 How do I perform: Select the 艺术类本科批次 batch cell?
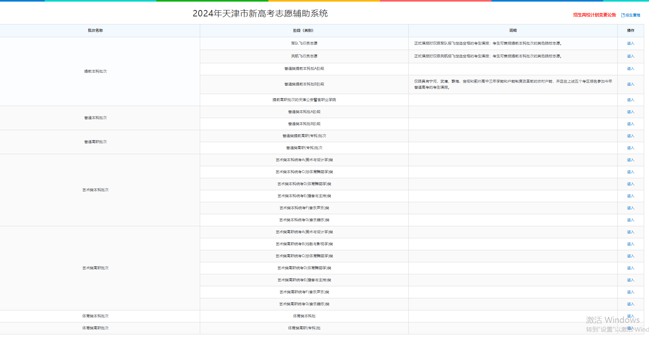[95, 190]
